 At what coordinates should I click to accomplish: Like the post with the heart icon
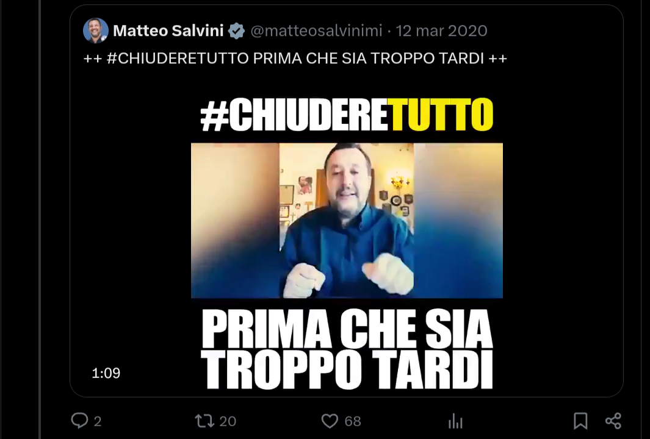pos(330,421)
